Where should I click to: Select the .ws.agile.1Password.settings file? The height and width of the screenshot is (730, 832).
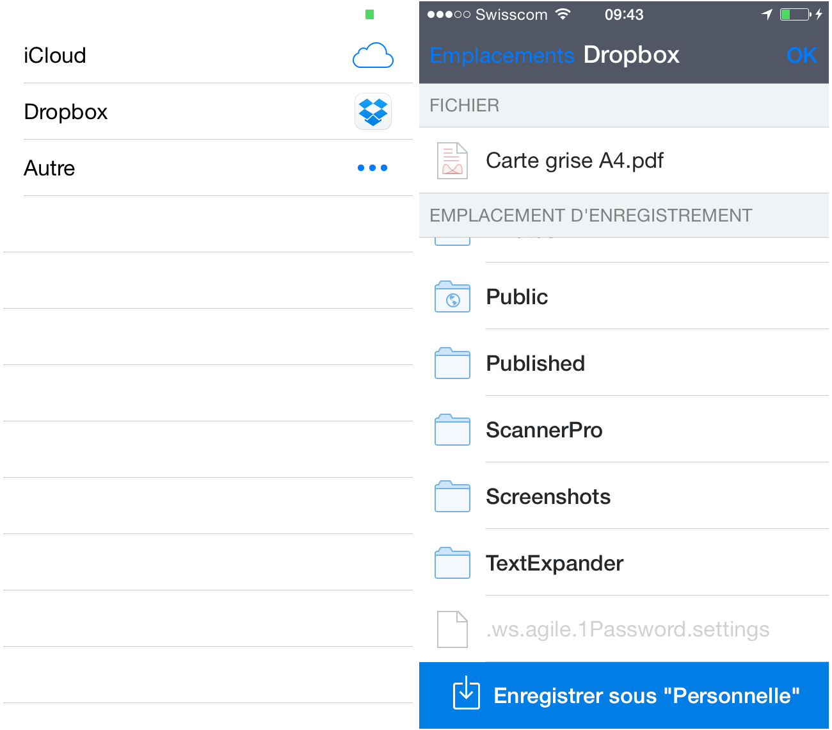click(x=624, y=629)
